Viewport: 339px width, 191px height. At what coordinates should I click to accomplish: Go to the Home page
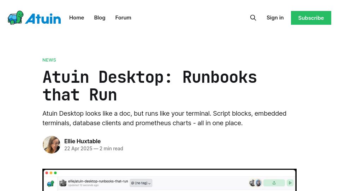tap(77, 18)
